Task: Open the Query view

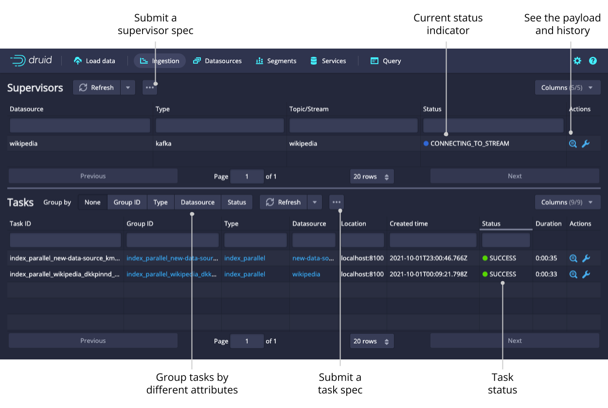Action: 386,61
